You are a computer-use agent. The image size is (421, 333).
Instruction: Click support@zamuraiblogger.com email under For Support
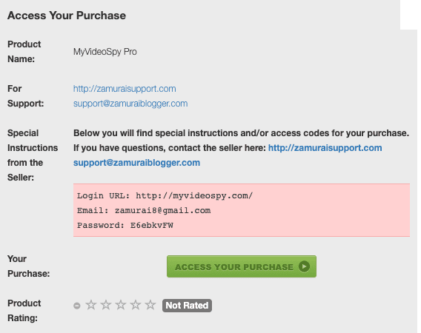coord(130,104)
